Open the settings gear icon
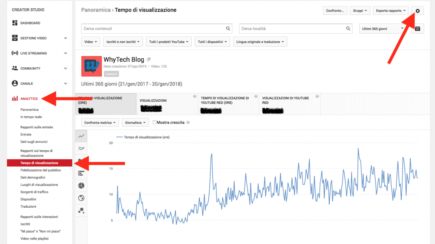The height and width of the screenshot is (244, 435). [x=417, y=11]
